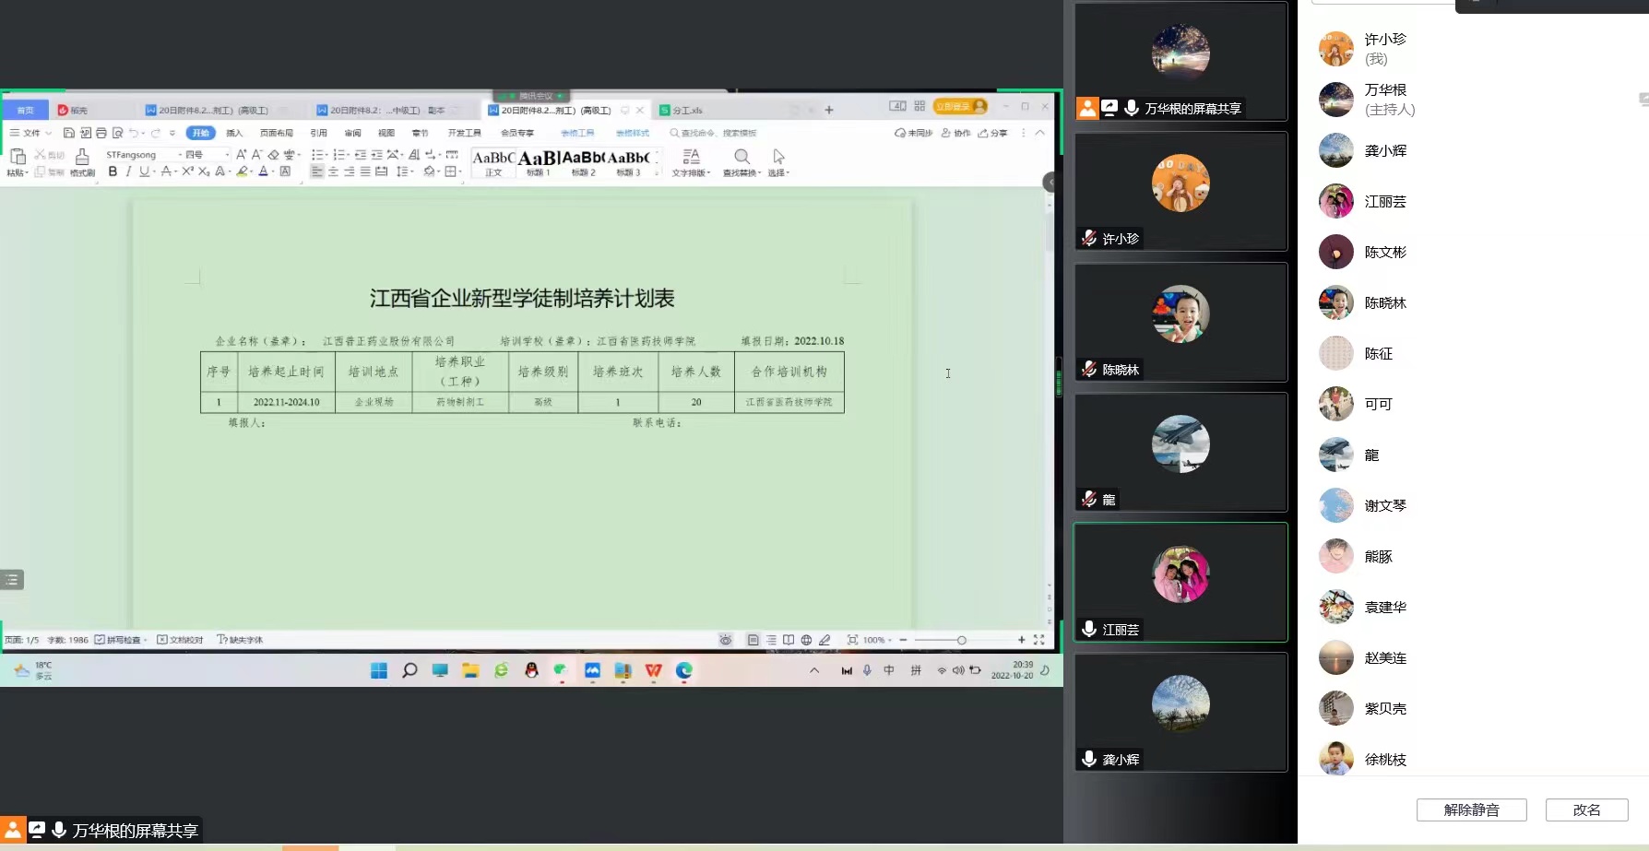Collapse the ribbon with chevron

click(x=1040, y=133)
